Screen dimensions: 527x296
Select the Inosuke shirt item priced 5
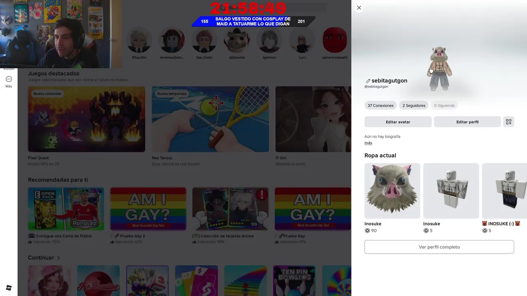[x=451, y=191]
